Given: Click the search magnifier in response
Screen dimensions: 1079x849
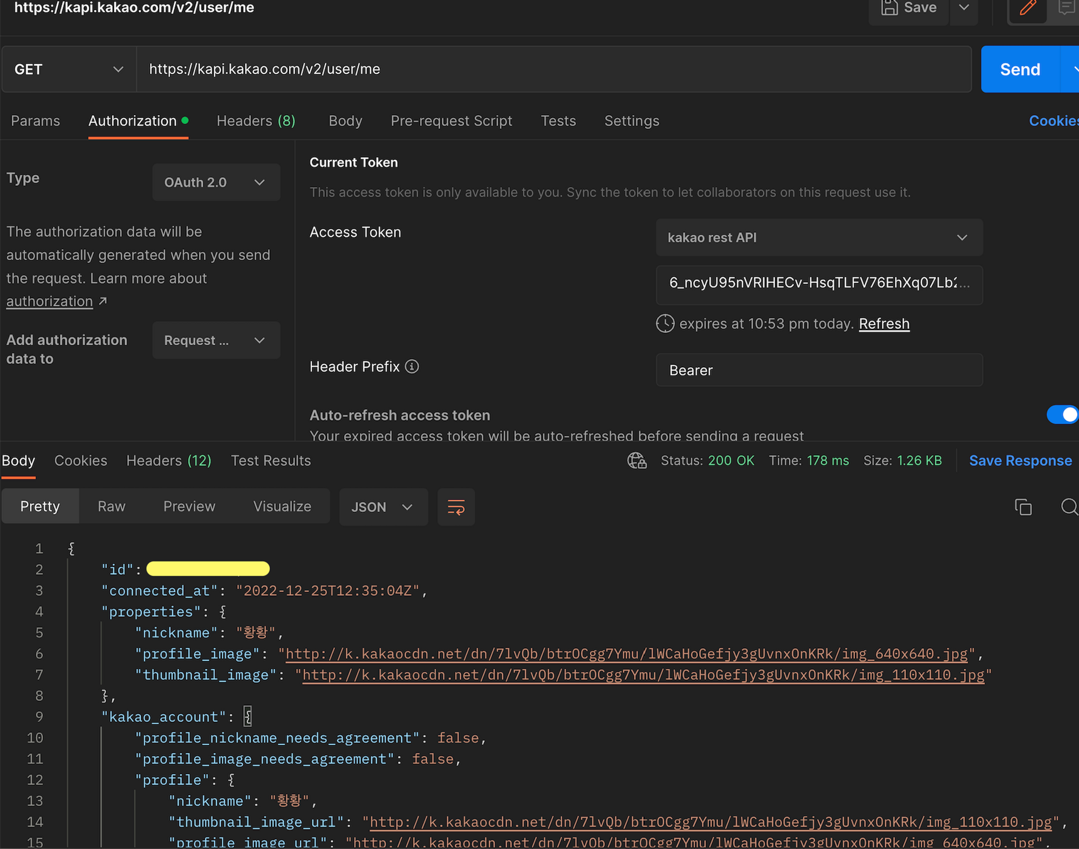Looking at the screenshot, I should (1068, 507).
